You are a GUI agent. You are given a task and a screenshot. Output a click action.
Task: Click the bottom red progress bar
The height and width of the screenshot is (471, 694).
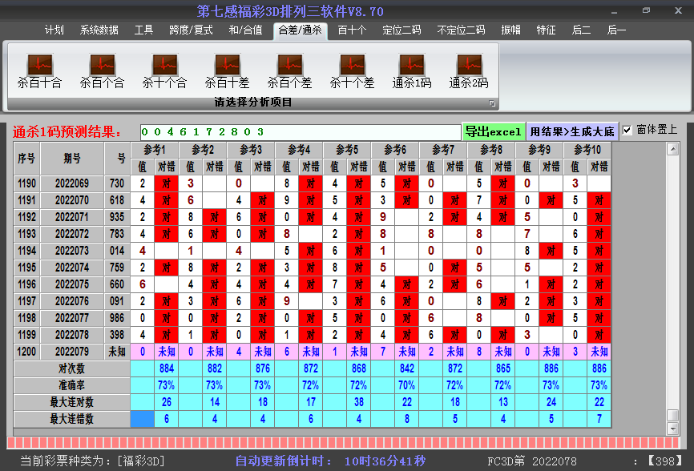coord(344,443)
